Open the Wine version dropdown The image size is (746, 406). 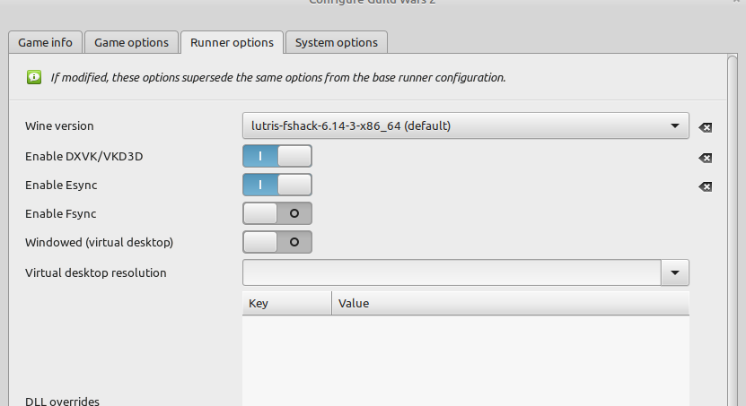coord(466,125)
